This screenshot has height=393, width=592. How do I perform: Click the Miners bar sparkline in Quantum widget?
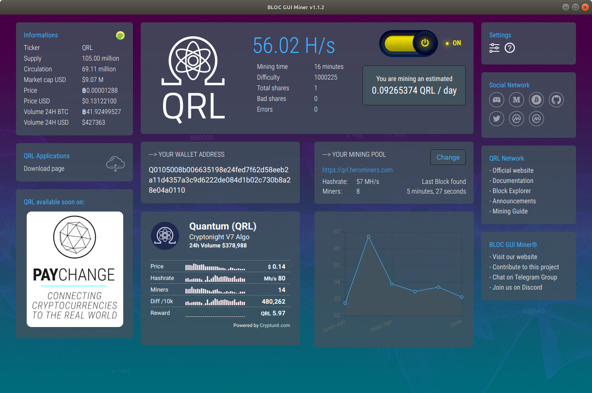215,290
